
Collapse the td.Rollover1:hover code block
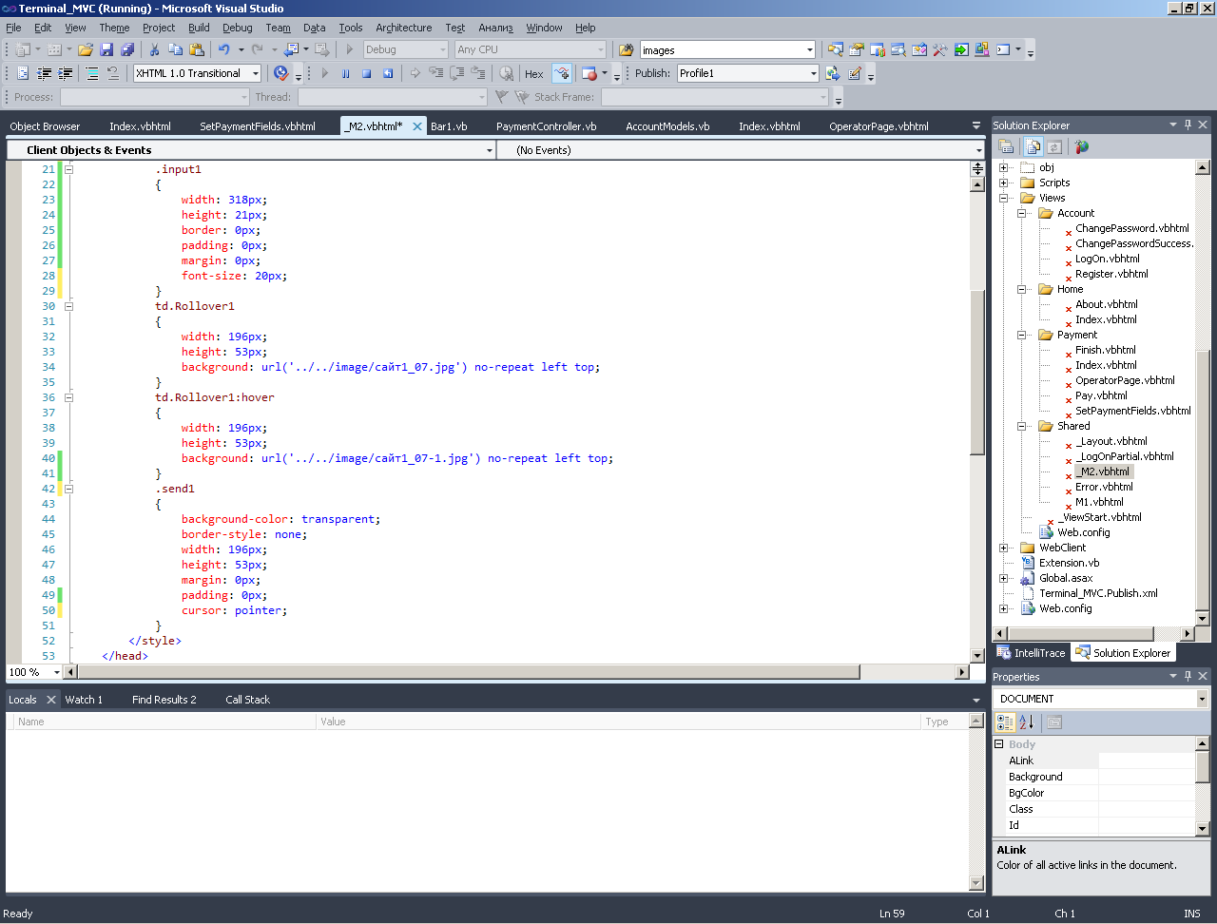[x=68, y=397]
